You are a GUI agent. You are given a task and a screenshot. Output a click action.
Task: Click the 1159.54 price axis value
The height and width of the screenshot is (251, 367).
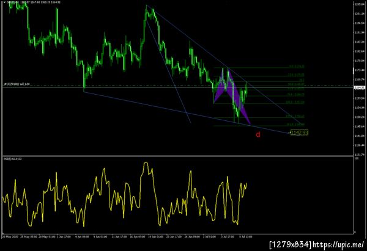pos(360,98)
